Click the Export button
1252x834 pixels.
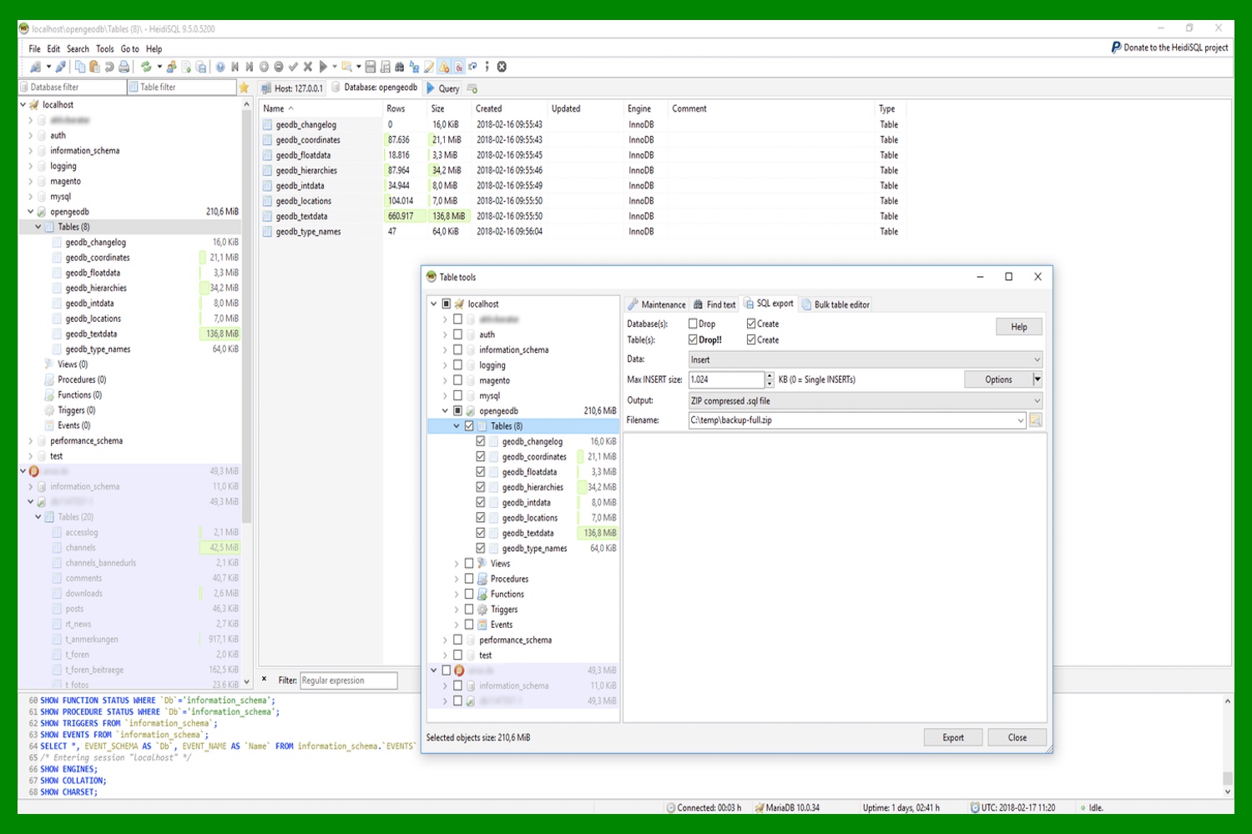(952, 737)
